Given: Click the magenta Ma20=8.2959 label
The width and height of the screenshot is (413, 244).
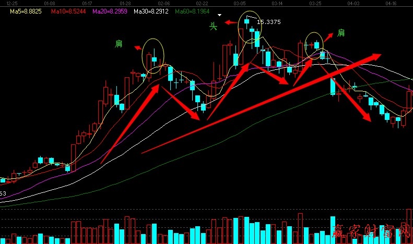Looking at the screenshot, I should click(x=109, y=10).
